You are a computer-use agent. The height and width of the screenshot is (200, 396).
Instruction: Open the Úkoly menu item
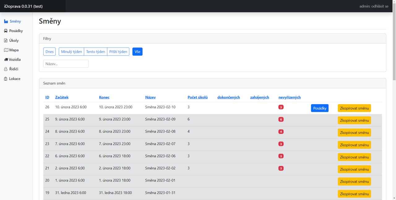pyautogui.click(x=14, y=41)
